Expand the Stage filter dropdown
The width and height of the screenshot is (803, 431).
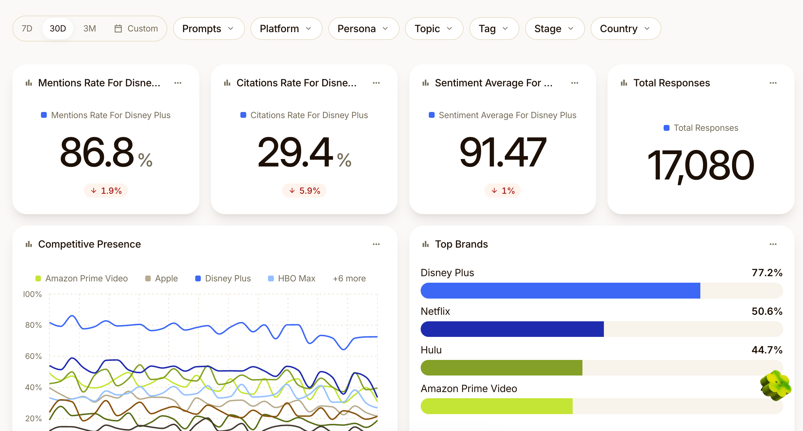555,29
